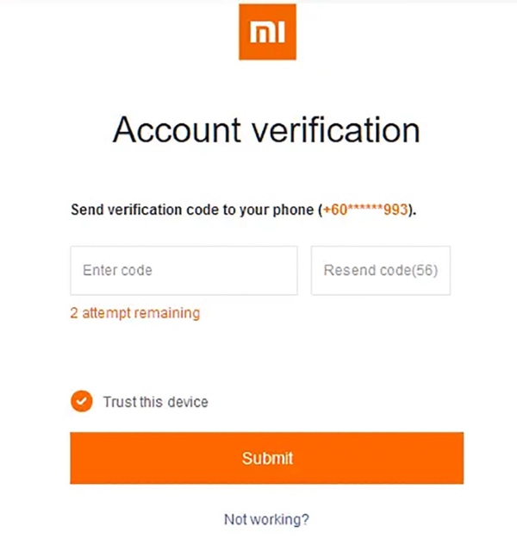Uncheck the orange checkmark beside Trust this device
This screenshot has height=546, width=517.
tap(82, 401)
